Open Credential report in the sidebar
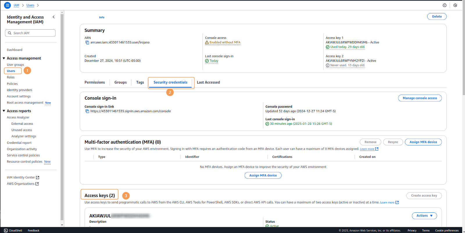Image resolution: width=465 pixels, height=233 pixels. click(19, 143)
